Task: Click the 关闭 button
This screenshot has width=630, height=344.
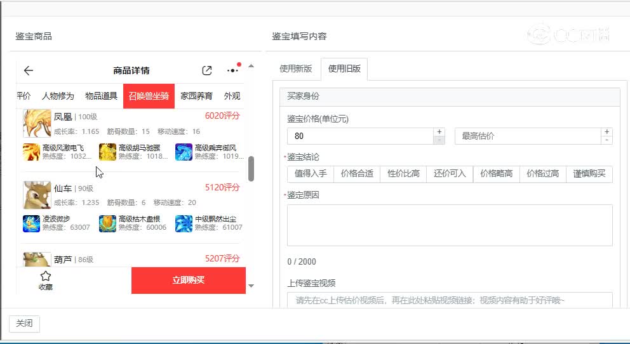Action: click(25, 324)
